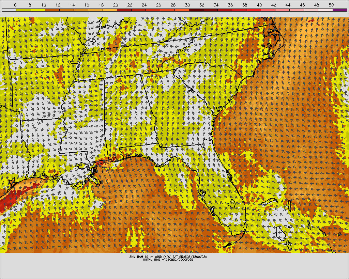
Task: Choose the legend swatch between 14 and 16
Action: (81, 10)
